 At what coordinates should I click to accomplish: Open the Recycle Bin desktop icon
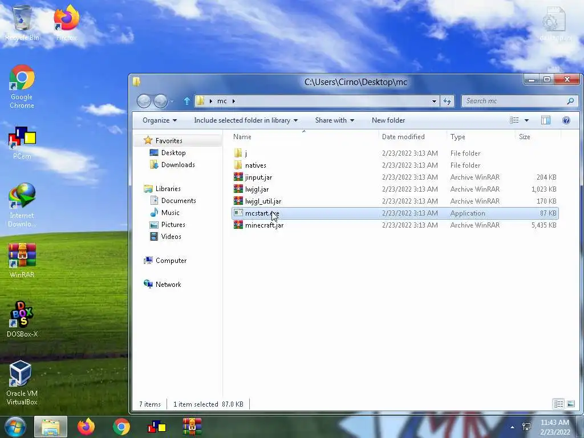tap(22, 23)
